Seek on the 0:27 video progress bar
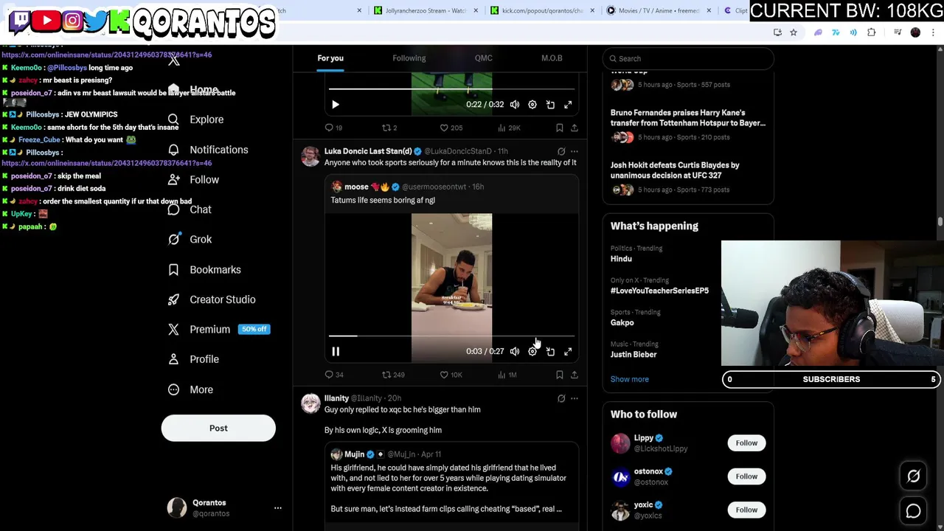The width and height of the screenshot is (944, 531). pos(451,336)
